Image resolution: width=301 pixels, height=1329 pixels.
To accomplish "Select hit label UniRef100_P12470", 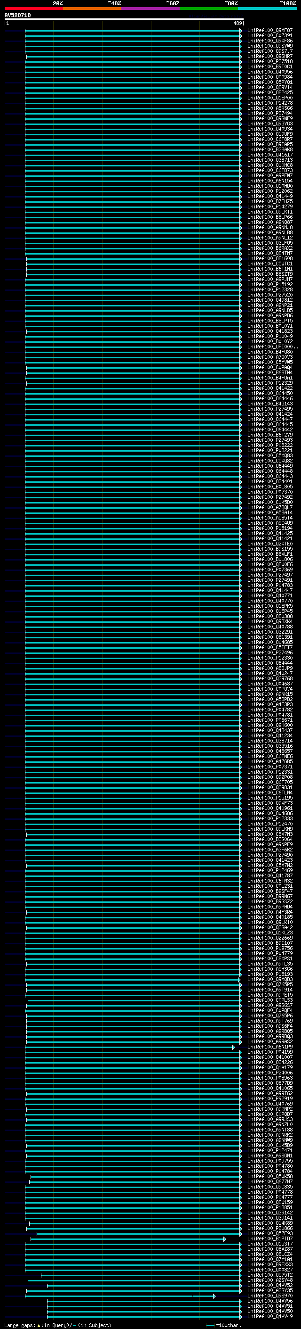I will click(x=270, y=824).
